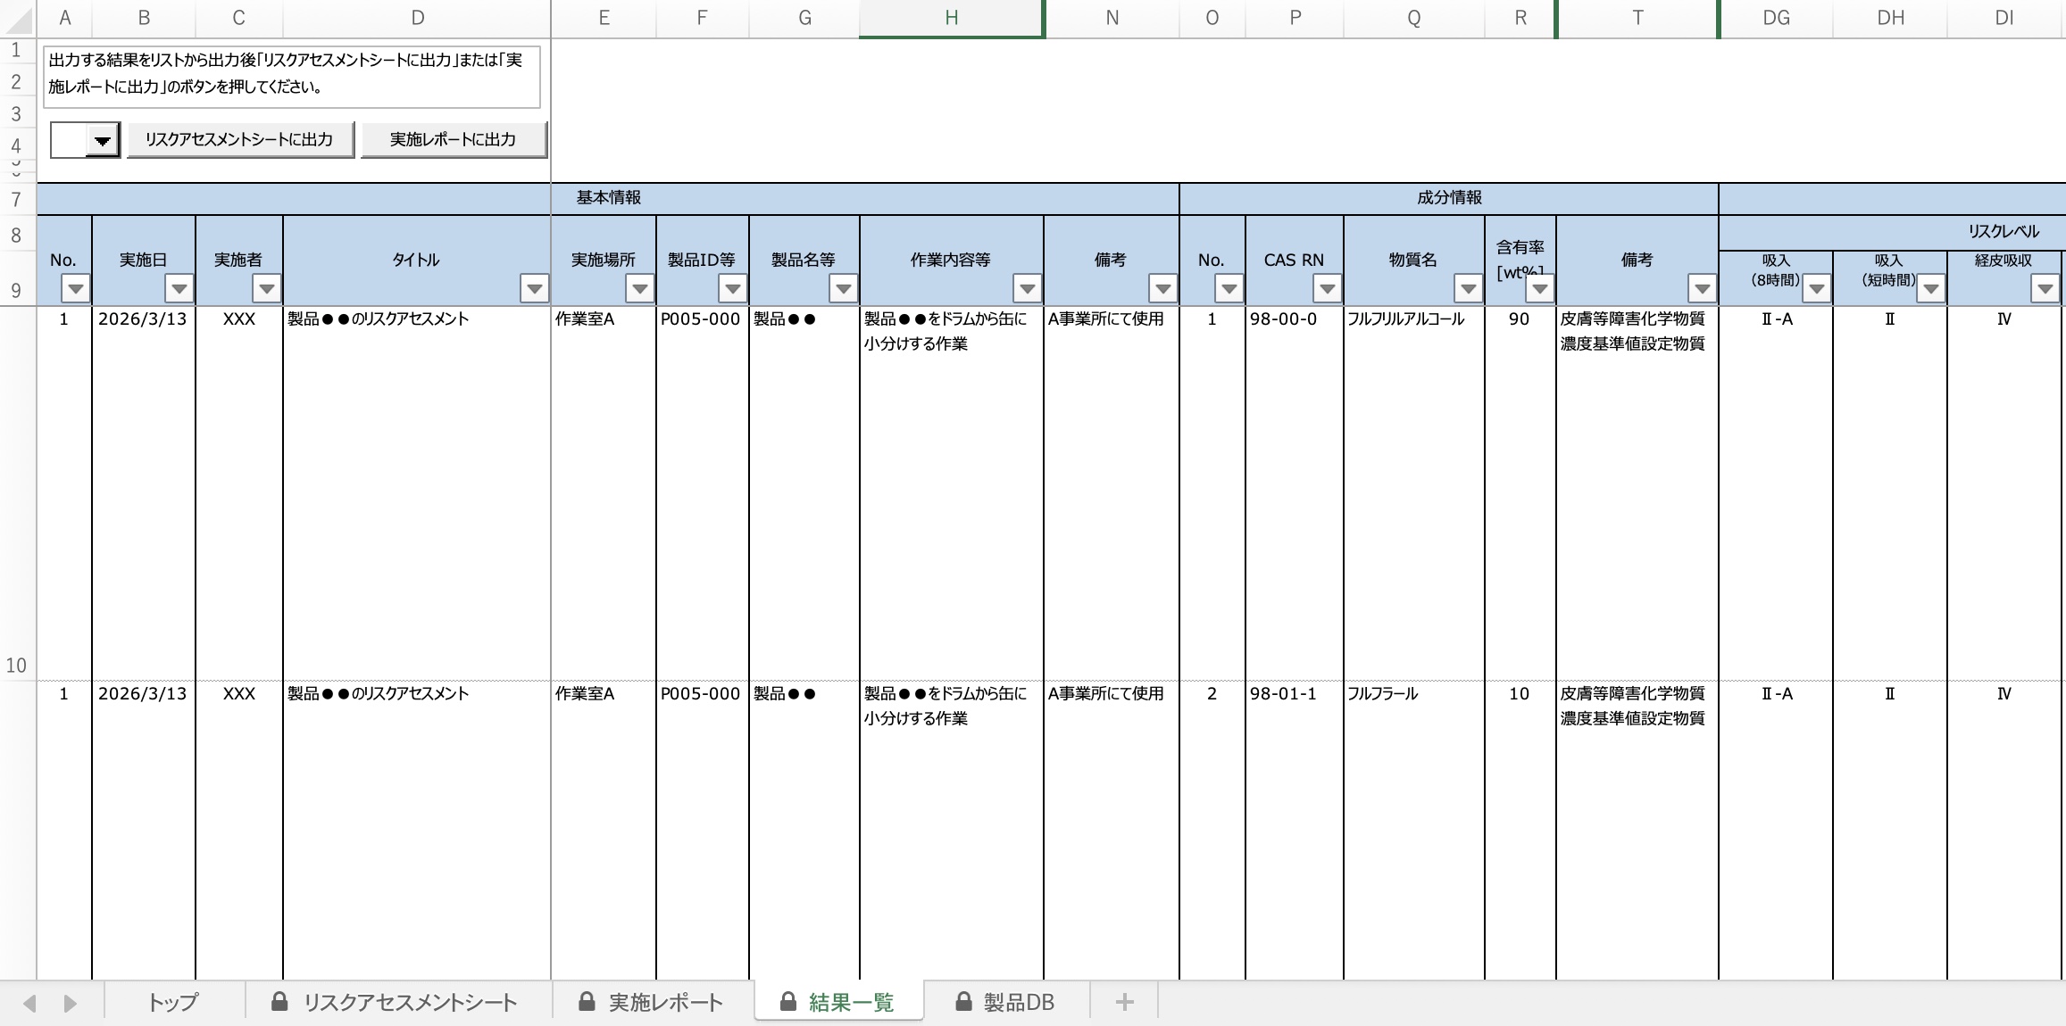This screenshot has height=1026, width=2066.
Task: Click the 吸入(8時間) filter arrow icon
Action: point(1816,289)
